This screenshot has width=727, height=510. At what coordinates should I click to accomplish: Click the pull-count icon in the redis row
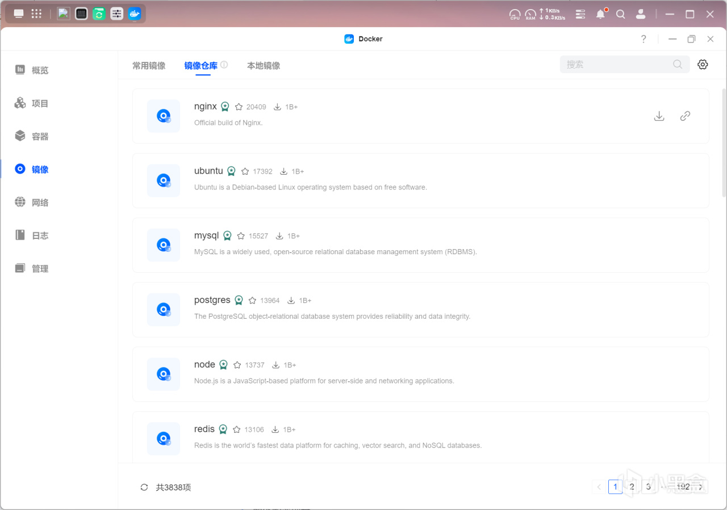(x=275, y=429)
